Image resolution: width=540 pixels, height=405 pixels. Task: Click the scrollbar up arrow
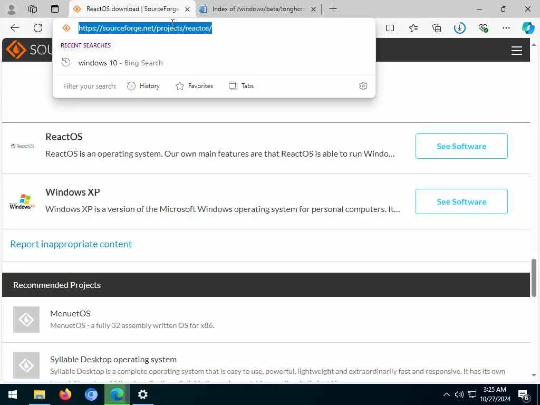tap(534, 45)
